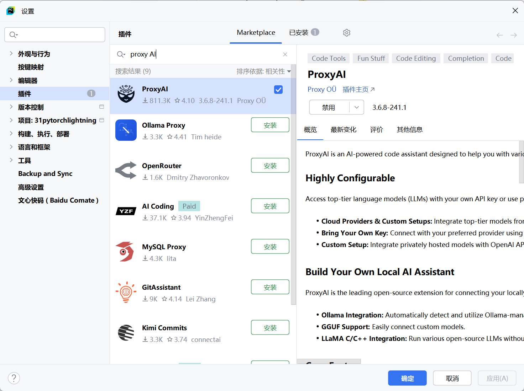The height and width of the screenshot is (391, 524).
Task: Click the 已安装 count badge
Action: [x=315, y=32]
